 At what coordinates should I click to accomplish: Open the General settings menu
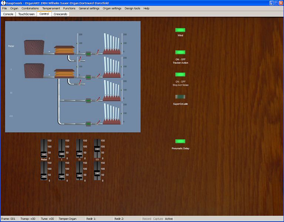tap(89, 8)
